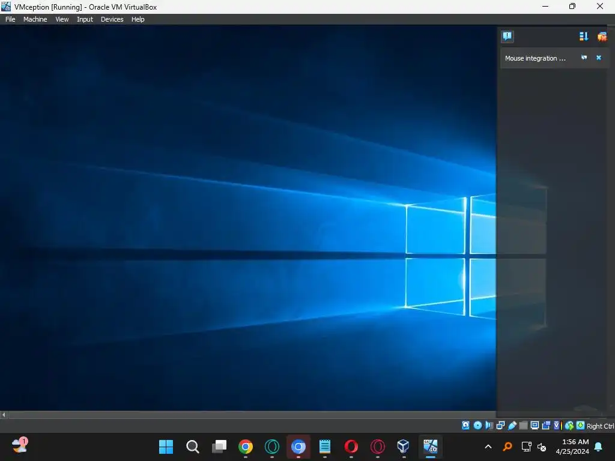Click the Right Ctrl host key label

tap(601, 426)
